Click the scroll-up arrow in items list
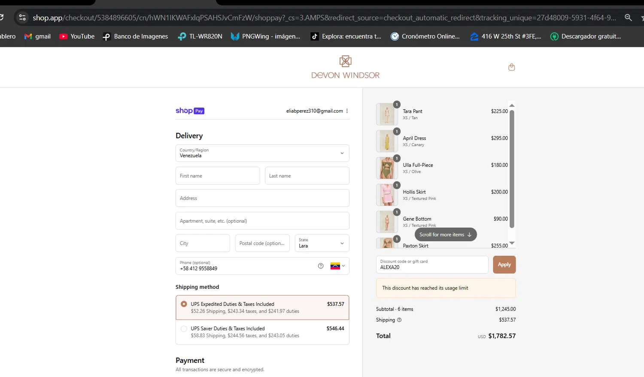Viewport: 644px width, 377px height. [x=512, y=105]
